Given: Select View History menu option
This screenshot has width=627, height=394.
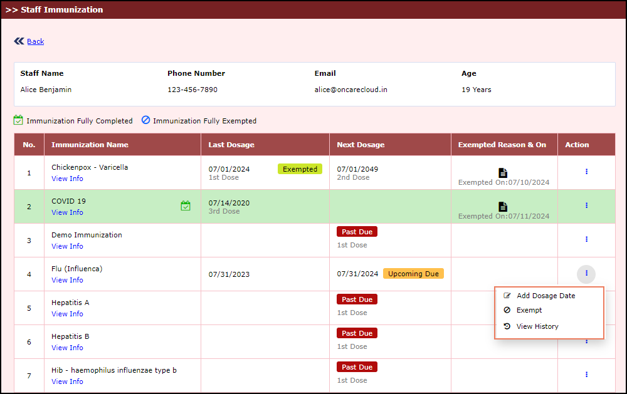Looking at the screenshot, I should pyautogui.click(x=537, y=326).
